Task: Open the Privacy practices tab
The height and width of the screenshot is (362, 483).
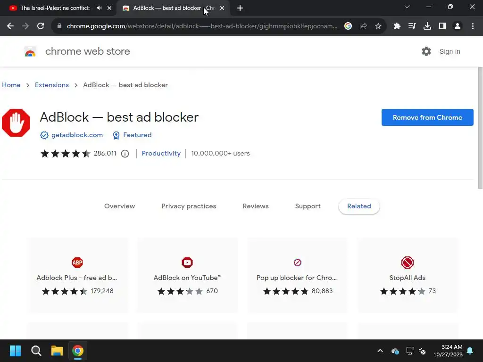Action: point(189,206)
